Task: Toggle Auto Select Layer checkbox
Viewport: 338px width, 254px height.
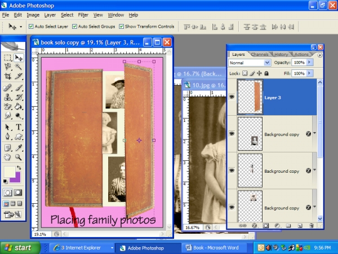Action: pyautogui.click(x=31, y=27)
